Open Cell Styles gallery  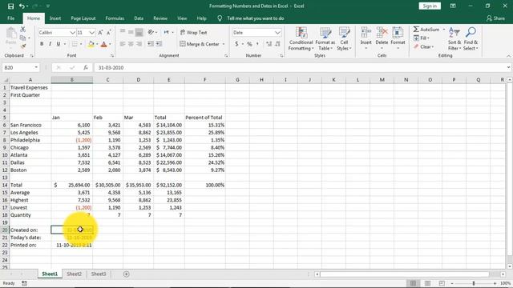(x=344, y=39)
